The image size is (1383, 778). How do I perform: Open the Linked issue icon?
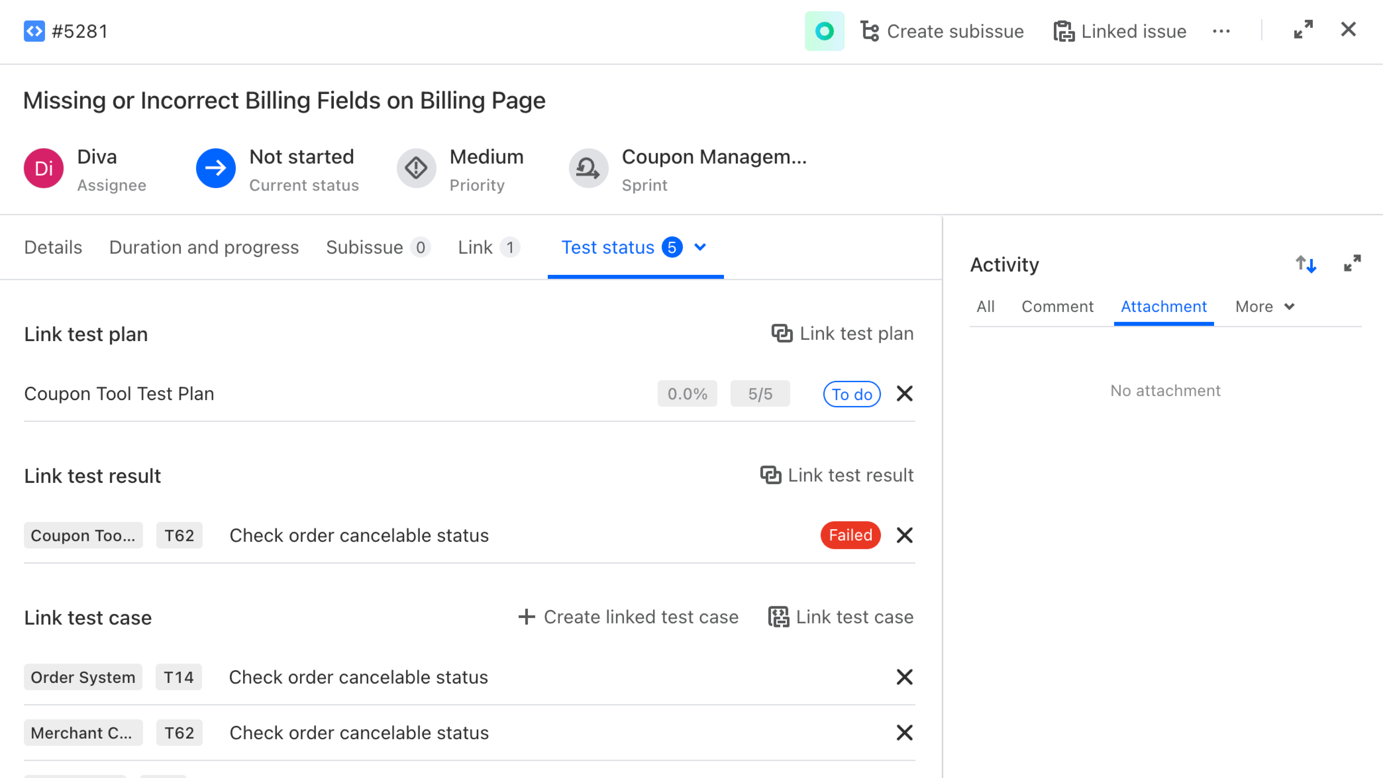point(1065,31)
